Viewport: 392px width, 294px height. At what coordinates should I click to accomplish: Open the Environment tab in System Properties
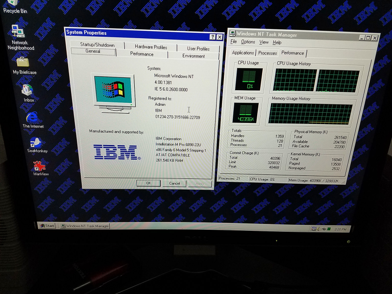(194, 56)
